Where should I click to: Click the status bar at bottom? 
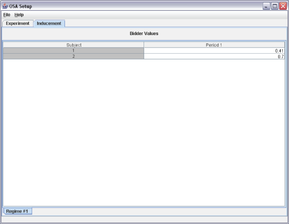pyautogui.click(x=145, y=219)
